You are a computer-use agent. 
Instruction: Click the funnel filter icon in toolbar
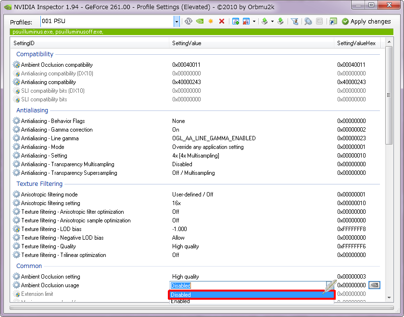[294, 21]
